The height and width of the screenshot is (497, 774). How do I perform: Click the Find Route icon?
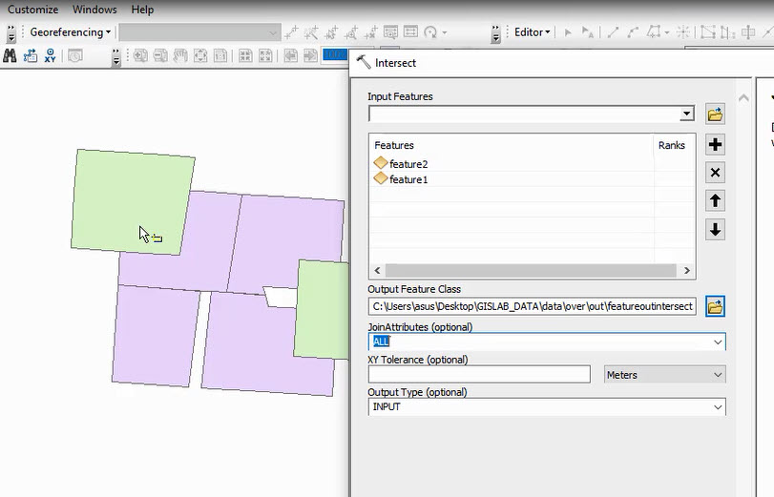30,56
